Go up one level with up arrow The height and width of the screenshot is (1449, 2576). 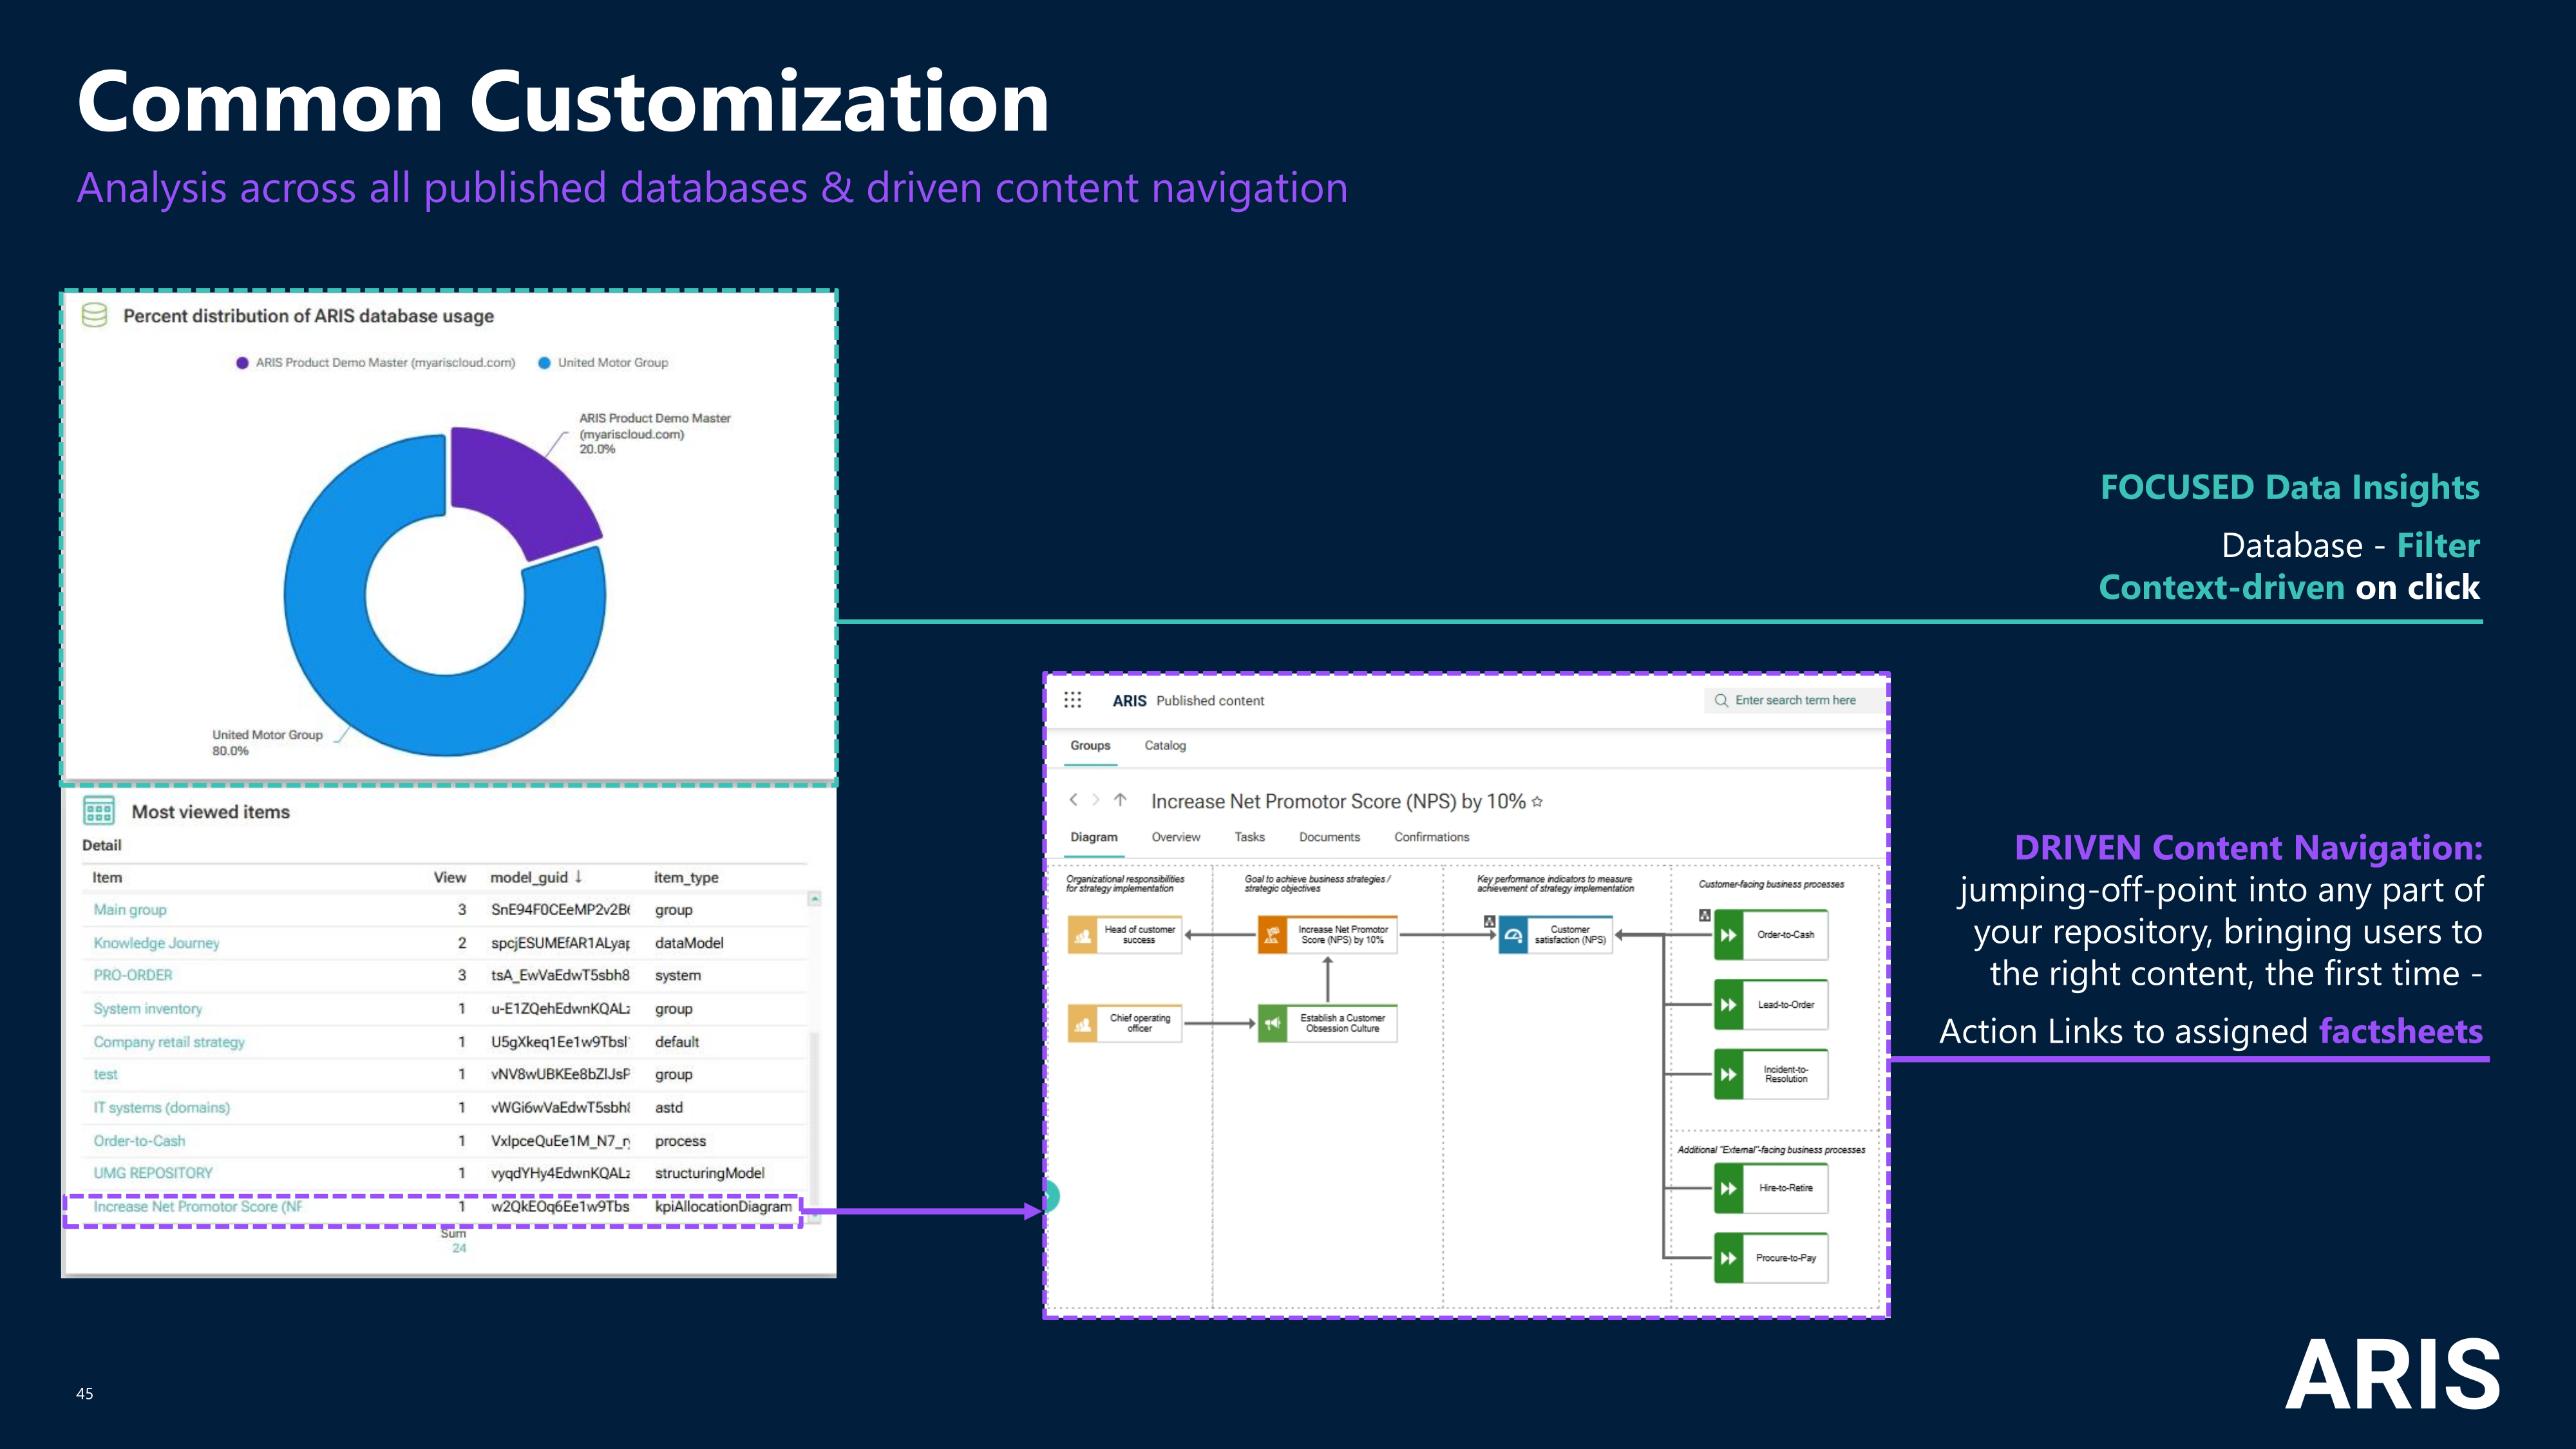[x=1120, y=800]
